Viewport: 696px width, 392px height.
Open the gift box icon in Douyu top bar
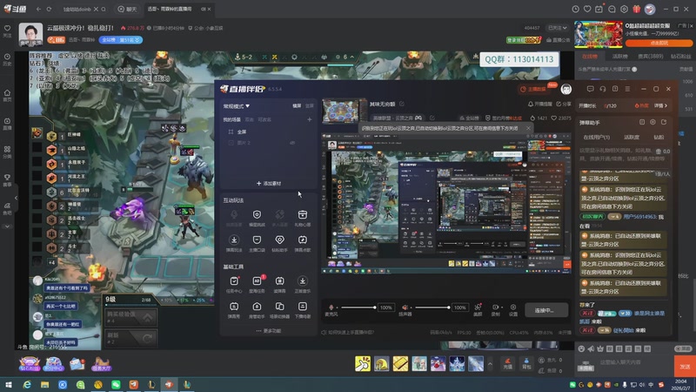[x=637, y=9]
